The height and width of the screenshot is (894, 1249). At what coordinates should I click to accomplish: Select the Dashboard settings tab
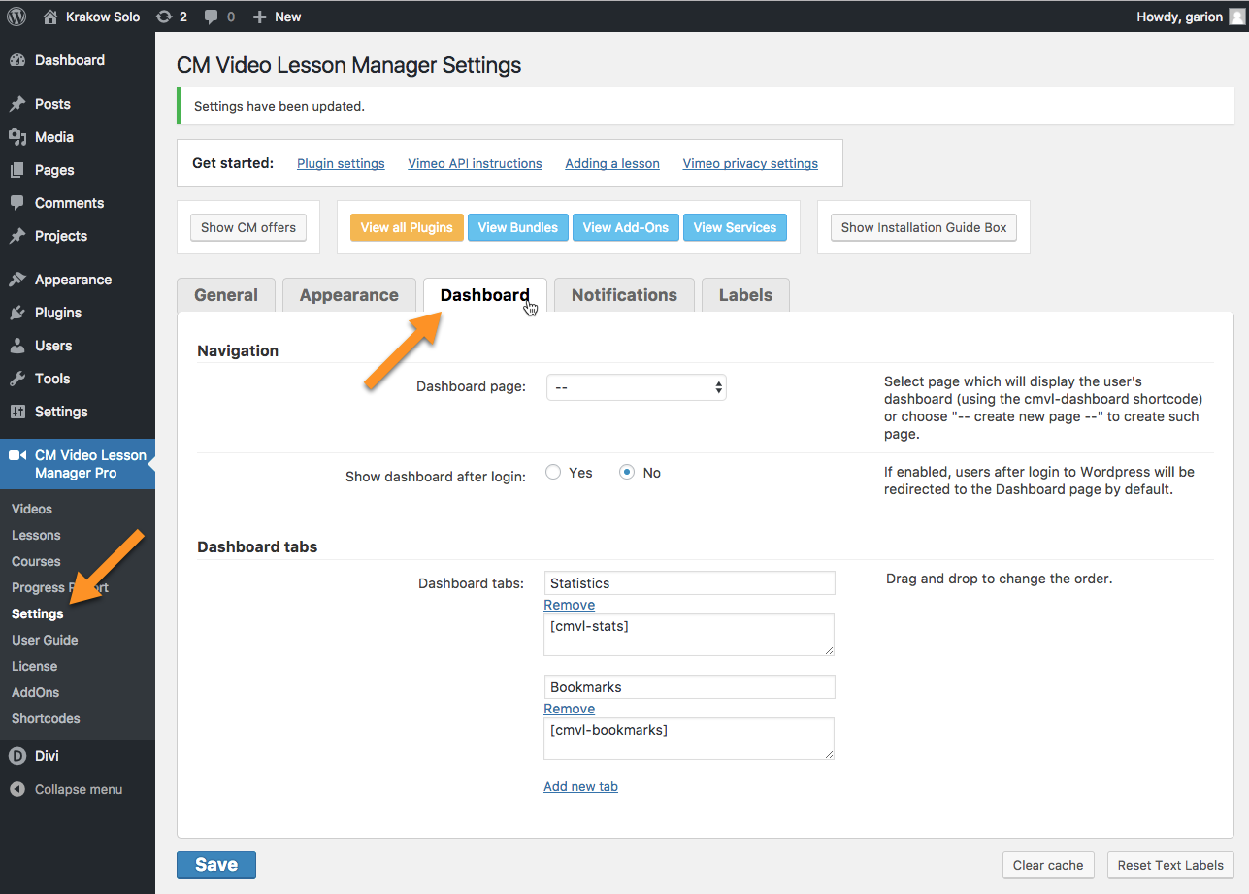[485, 295]
